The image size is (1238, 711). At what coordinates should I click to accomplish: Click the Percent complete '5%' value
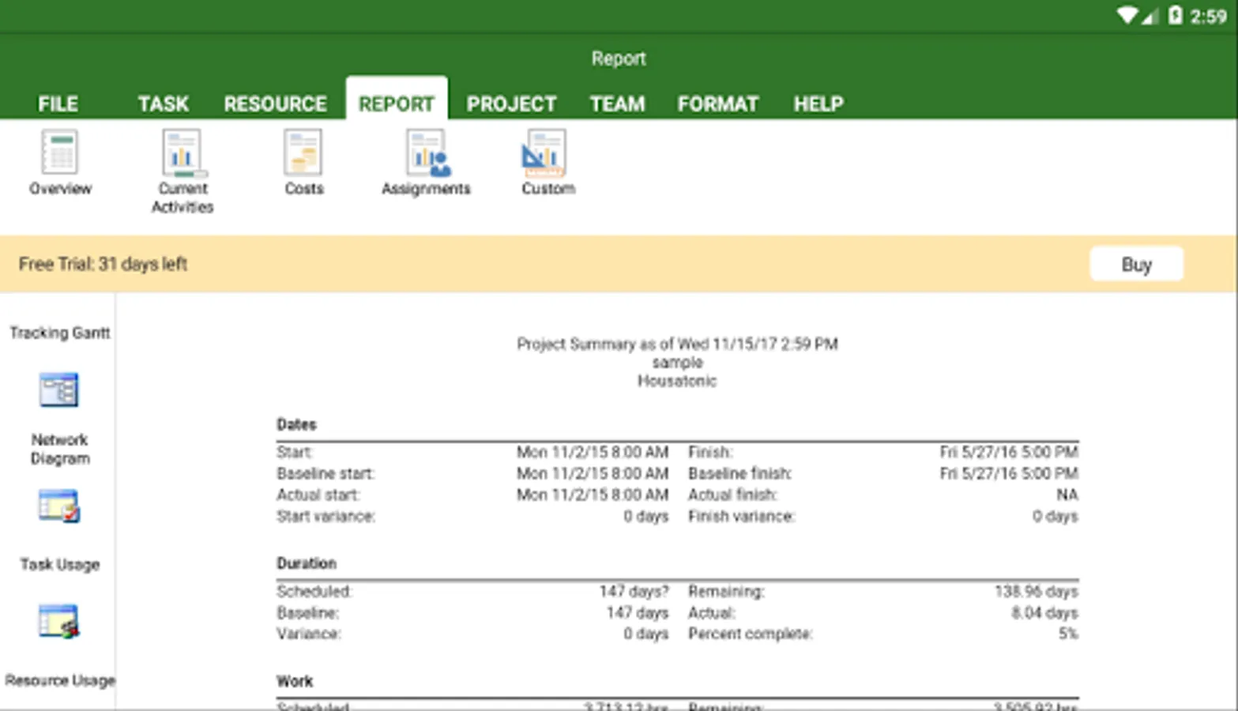(1068, 634)
